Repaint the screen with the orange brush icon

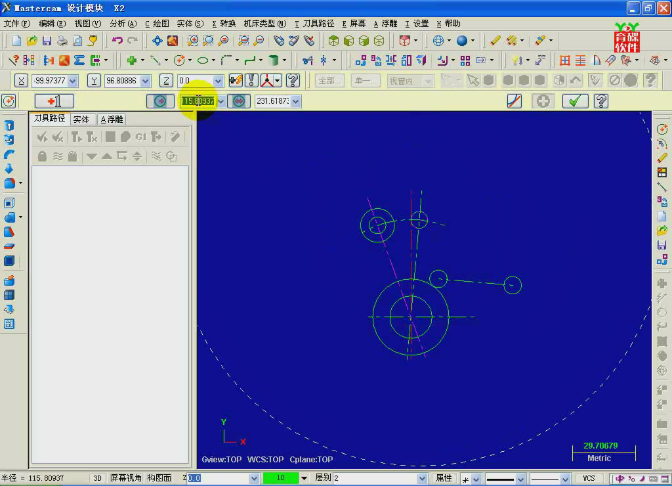tap(173, 41)
